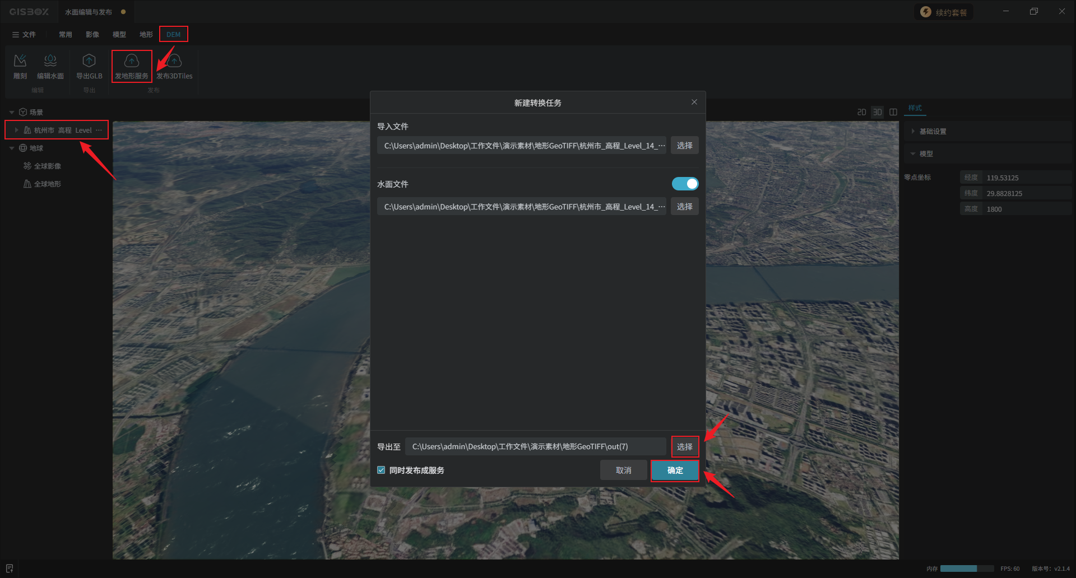1076x578 pixels.
Task: Open the 编辑水面 edit water tool
Action: click(50, 61)
